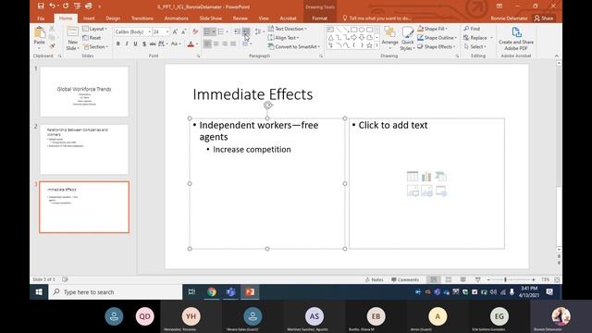Screen dimensions: 592x333
Task: Select the oval shape in the gallery
Action: (x=362, y=30)
